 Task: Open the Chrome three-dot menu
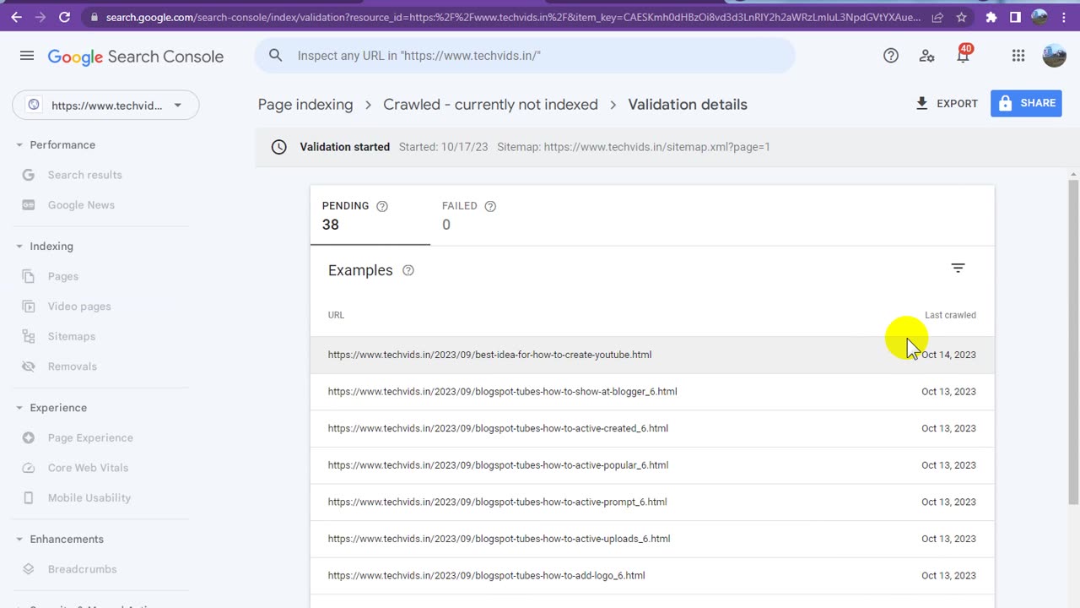1064,17
